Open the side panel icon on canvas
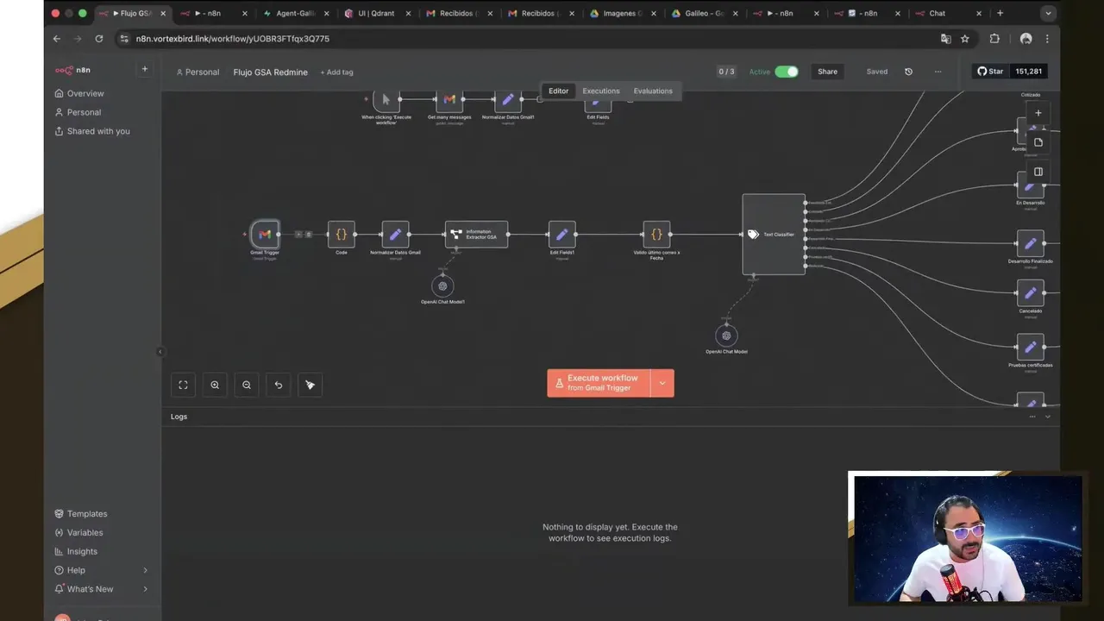Viewport: 1104px width, 621px height. pyautogui.click(x=1038, y=172)
